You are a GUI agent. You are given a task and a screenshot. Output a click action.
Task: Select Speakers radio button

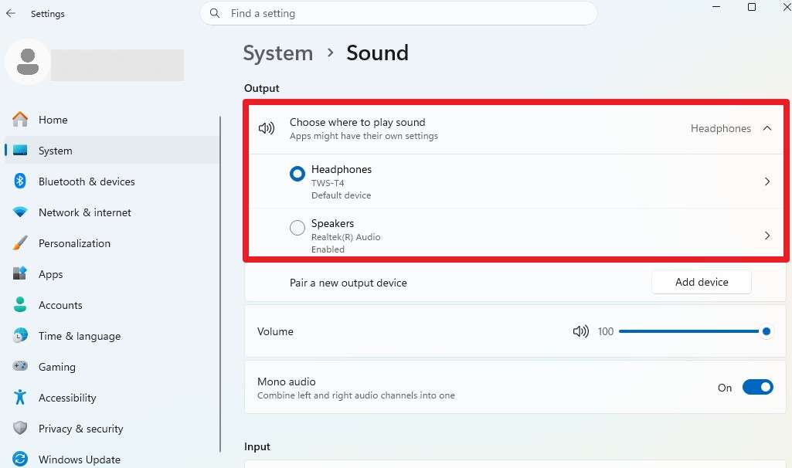pyautogui.click(x=297, y=228)
